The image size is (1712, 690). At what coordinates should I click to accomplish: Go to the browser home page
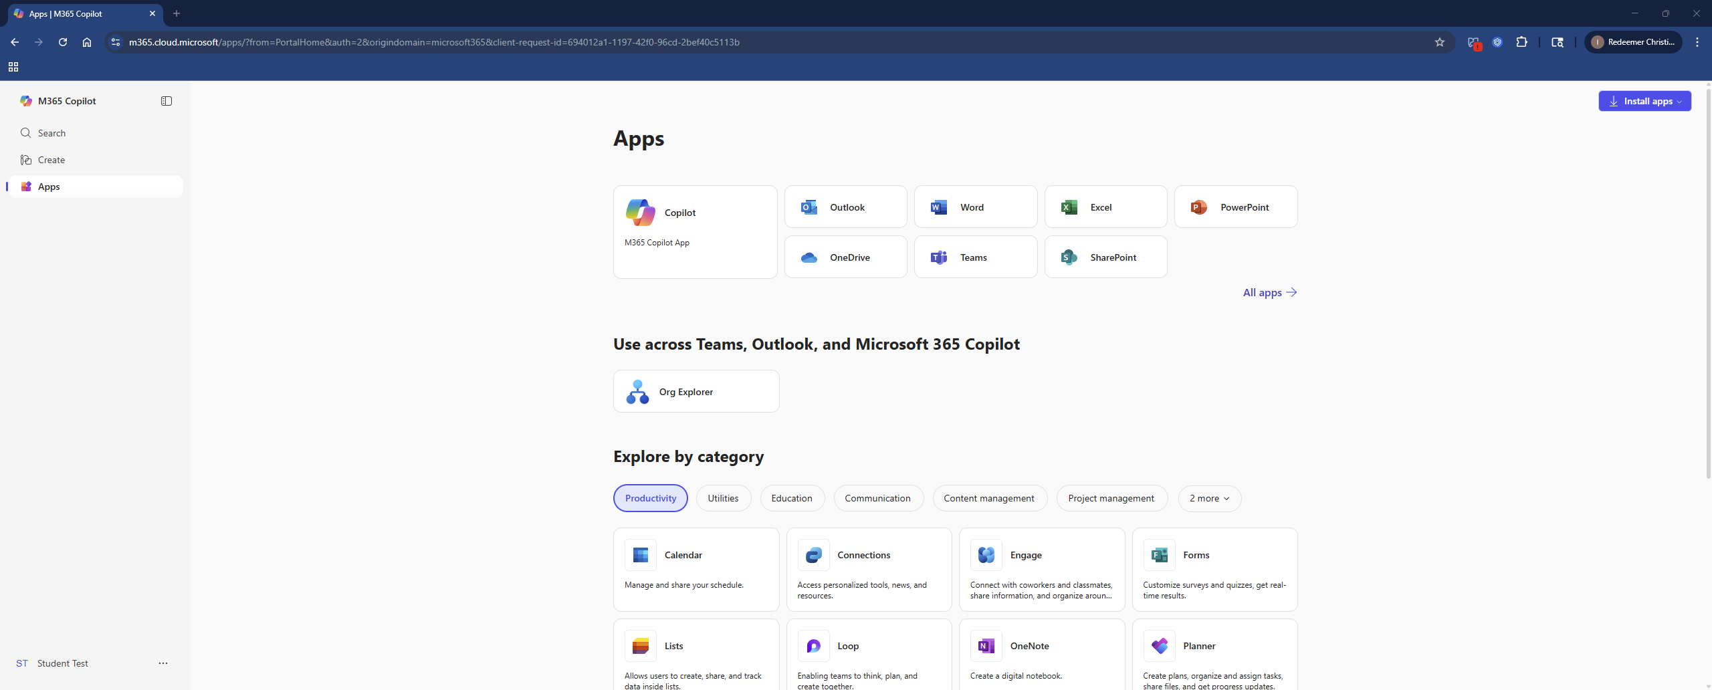[x=87, y=42]
